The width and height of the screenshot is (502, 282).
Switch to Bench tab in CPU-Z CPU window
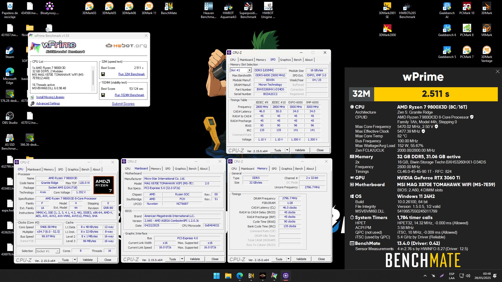coord(85,169)
